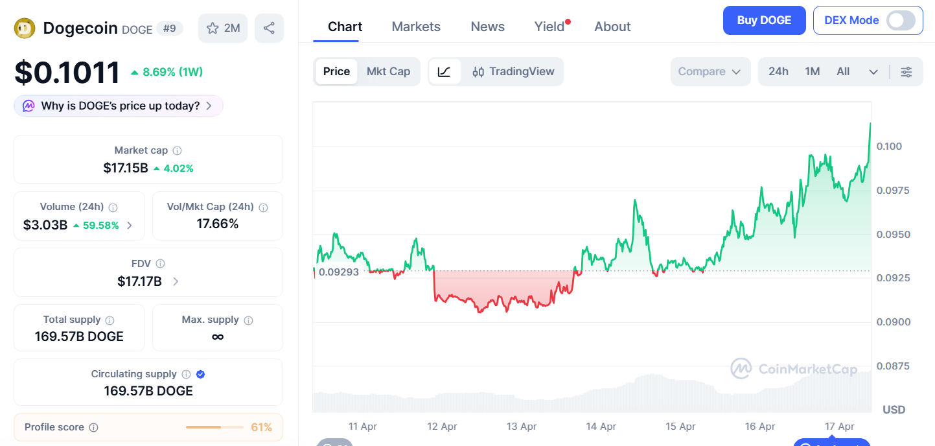Click the 17.66% Vol/Mkt Cap value
935x446 pixels.
coord(218,224)
